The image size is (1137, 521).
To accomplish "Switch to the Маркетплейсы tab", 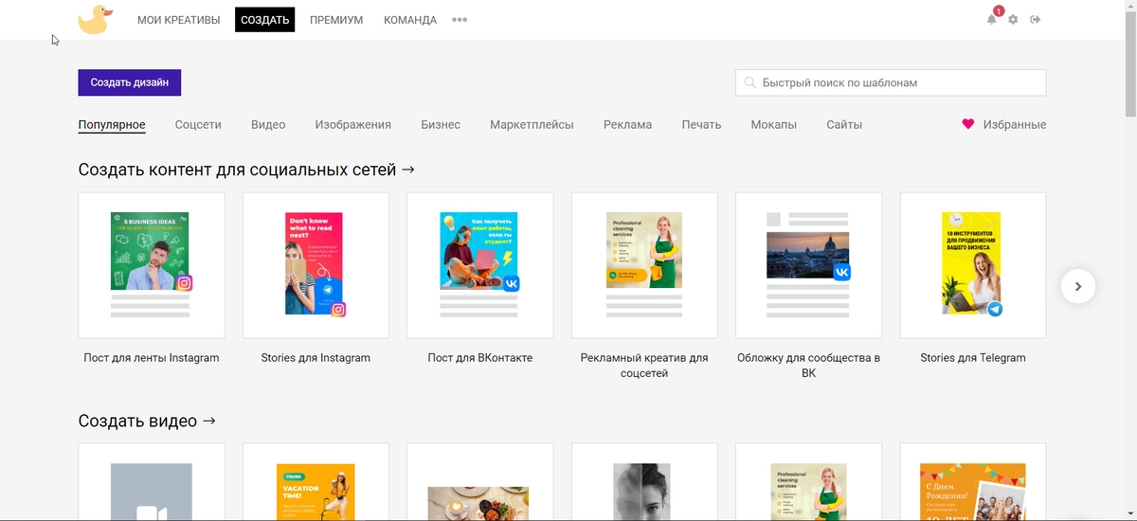I will [532, 125].
